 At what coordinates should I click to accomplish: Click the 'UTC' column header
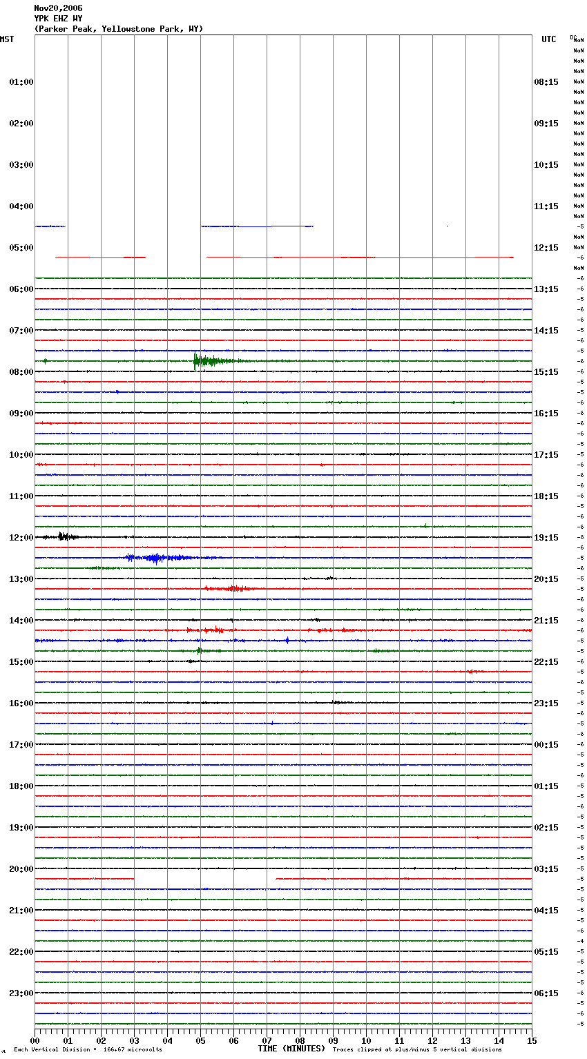(x=548, y=39)
